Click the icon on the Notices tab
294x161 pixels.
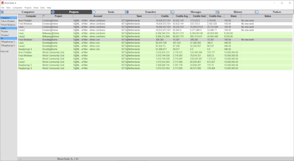pos(257,12)
